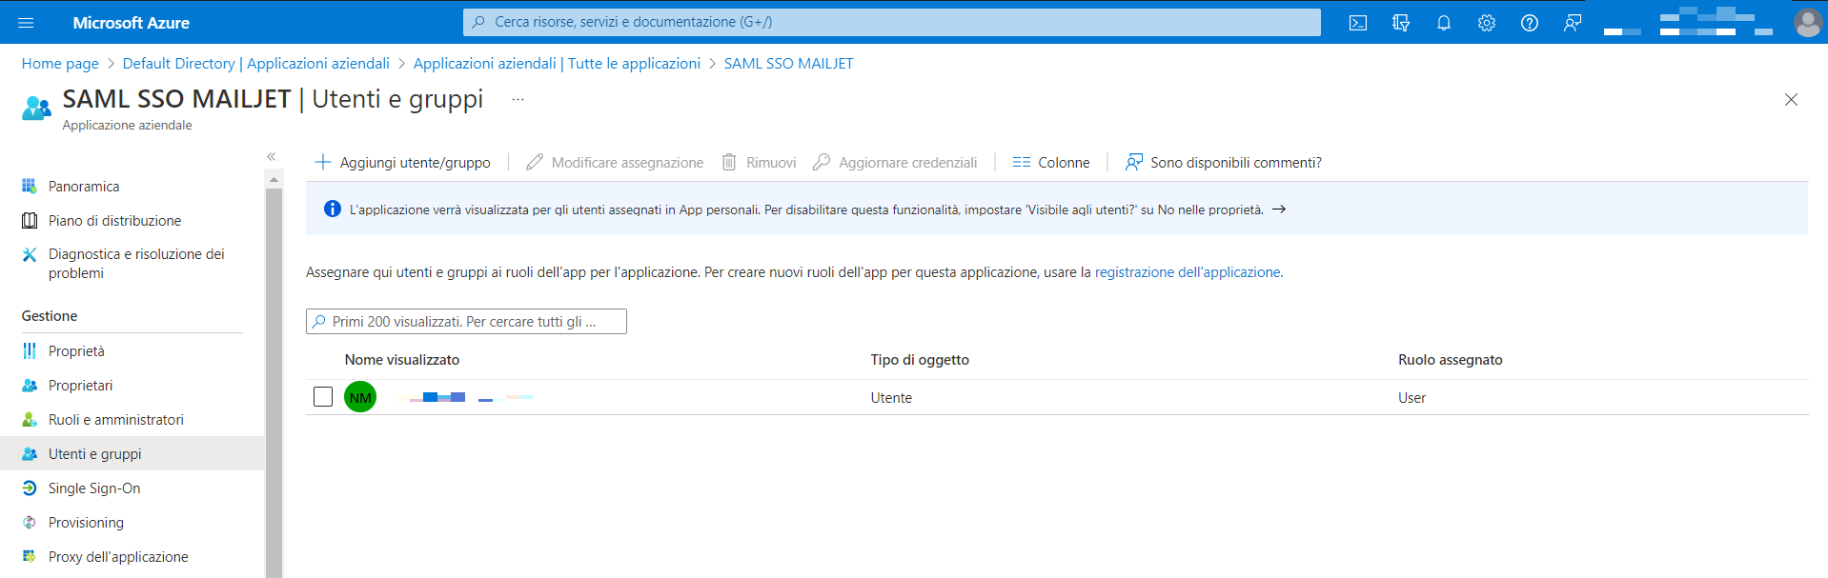Open Cloud Shell icon in top bar
This screenshot has height=578, width=1828.
click(1358, 23)
